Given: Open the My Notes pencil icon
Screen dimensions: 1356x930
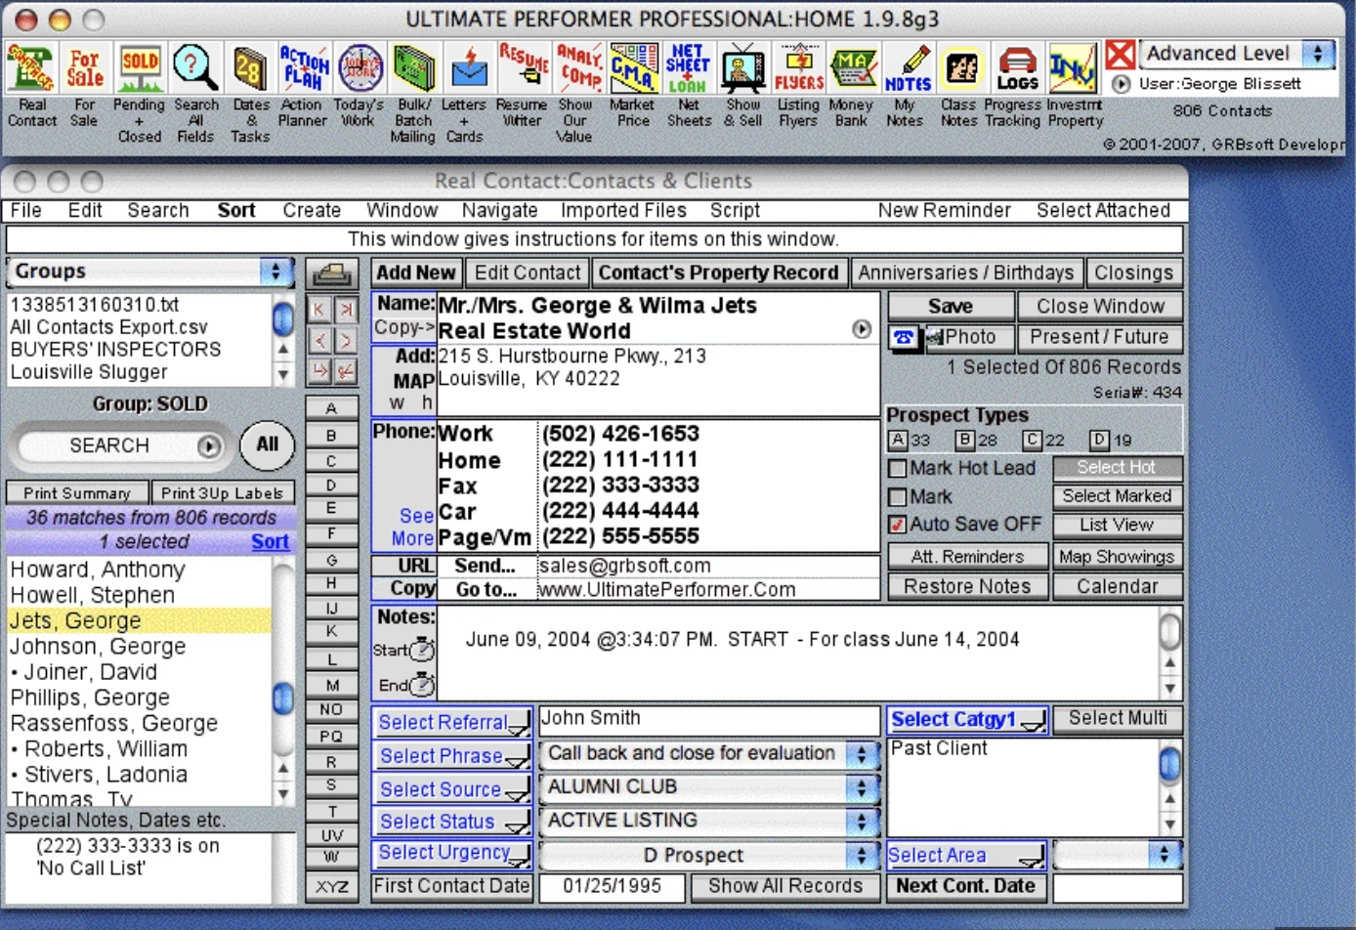Looking at the screenshot, I should [x=908, y=68].
